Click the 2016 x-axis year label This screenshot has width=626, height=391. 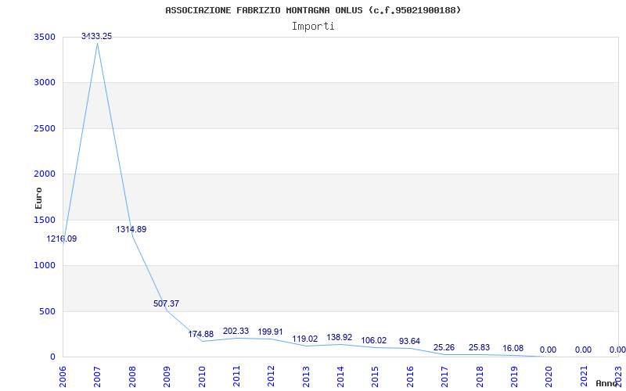409,376
